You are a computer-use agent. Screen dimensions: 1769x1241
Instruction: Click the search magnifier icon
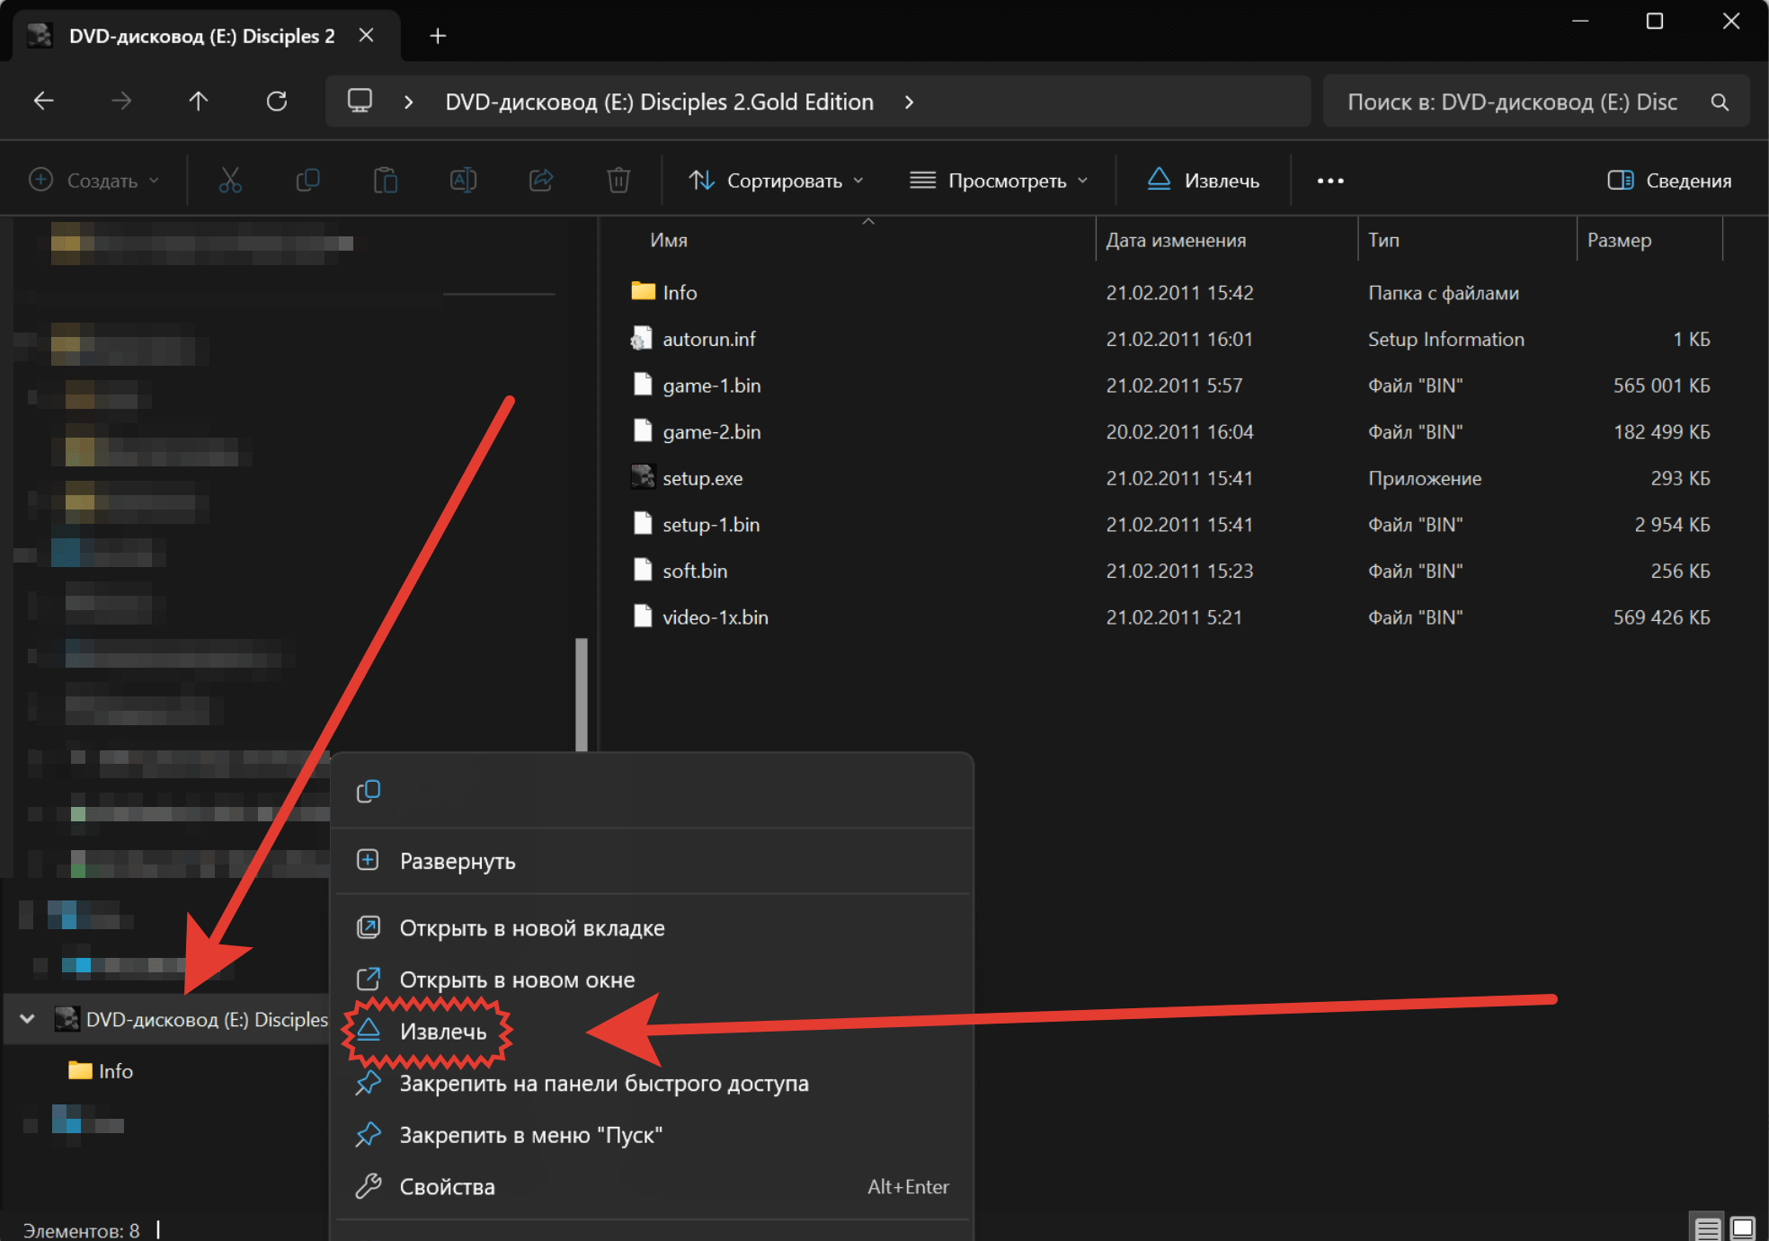coord(1720,102)
